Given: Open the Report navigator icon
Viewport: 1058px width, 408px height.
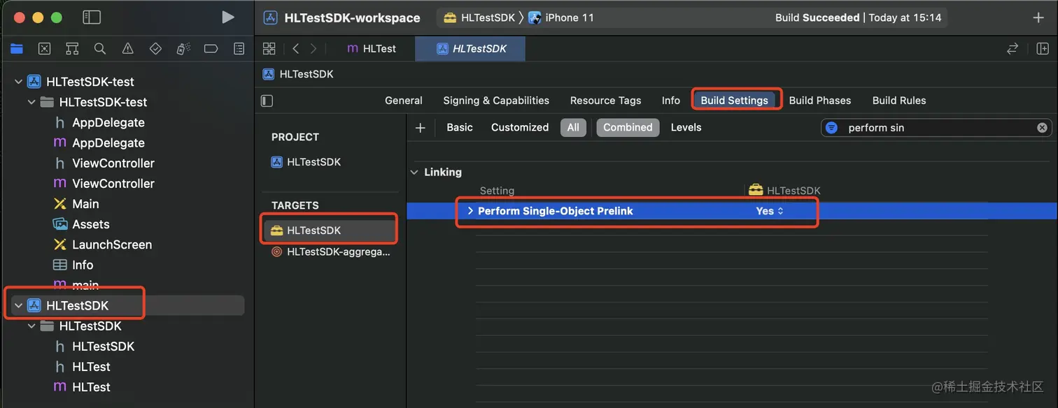Looking at the screenshot, I should point(239,49).
